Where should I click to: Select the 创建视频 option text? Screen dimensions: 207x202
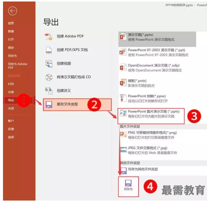pyautogui.click(x=64, y=63)
